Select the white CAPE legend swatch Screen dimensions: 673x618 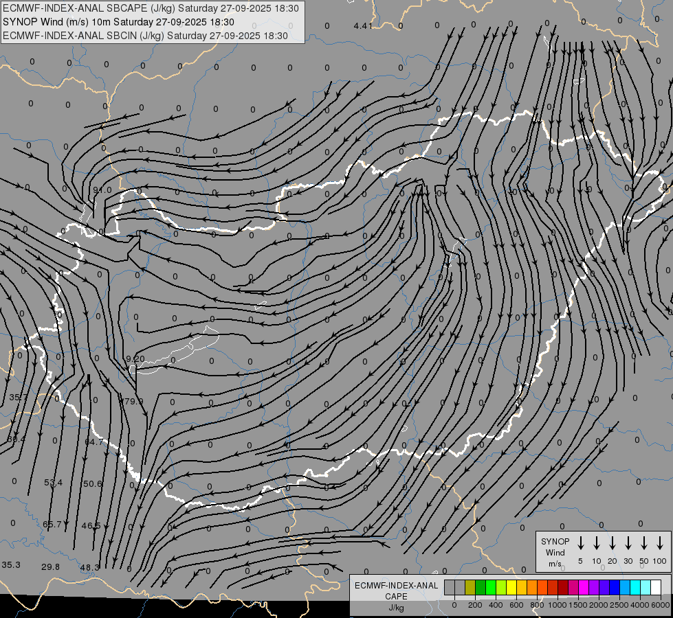656,588
